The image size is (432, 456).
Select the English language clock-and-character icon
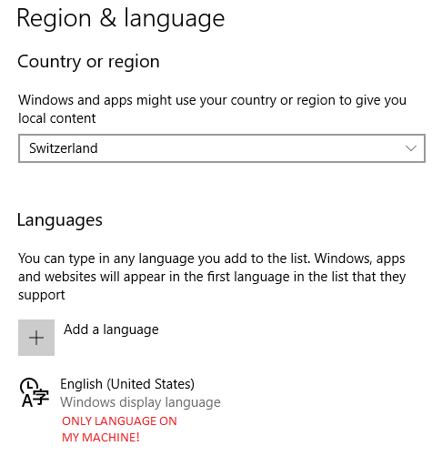(x=35, y=392)
